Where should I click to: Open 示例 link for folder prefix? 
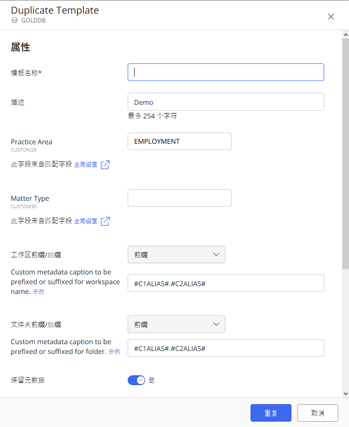[114, 352]
